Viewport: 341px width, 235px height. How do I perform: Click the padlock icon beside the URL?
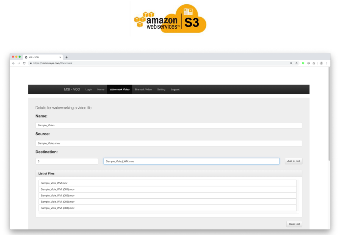pos(31,63)
